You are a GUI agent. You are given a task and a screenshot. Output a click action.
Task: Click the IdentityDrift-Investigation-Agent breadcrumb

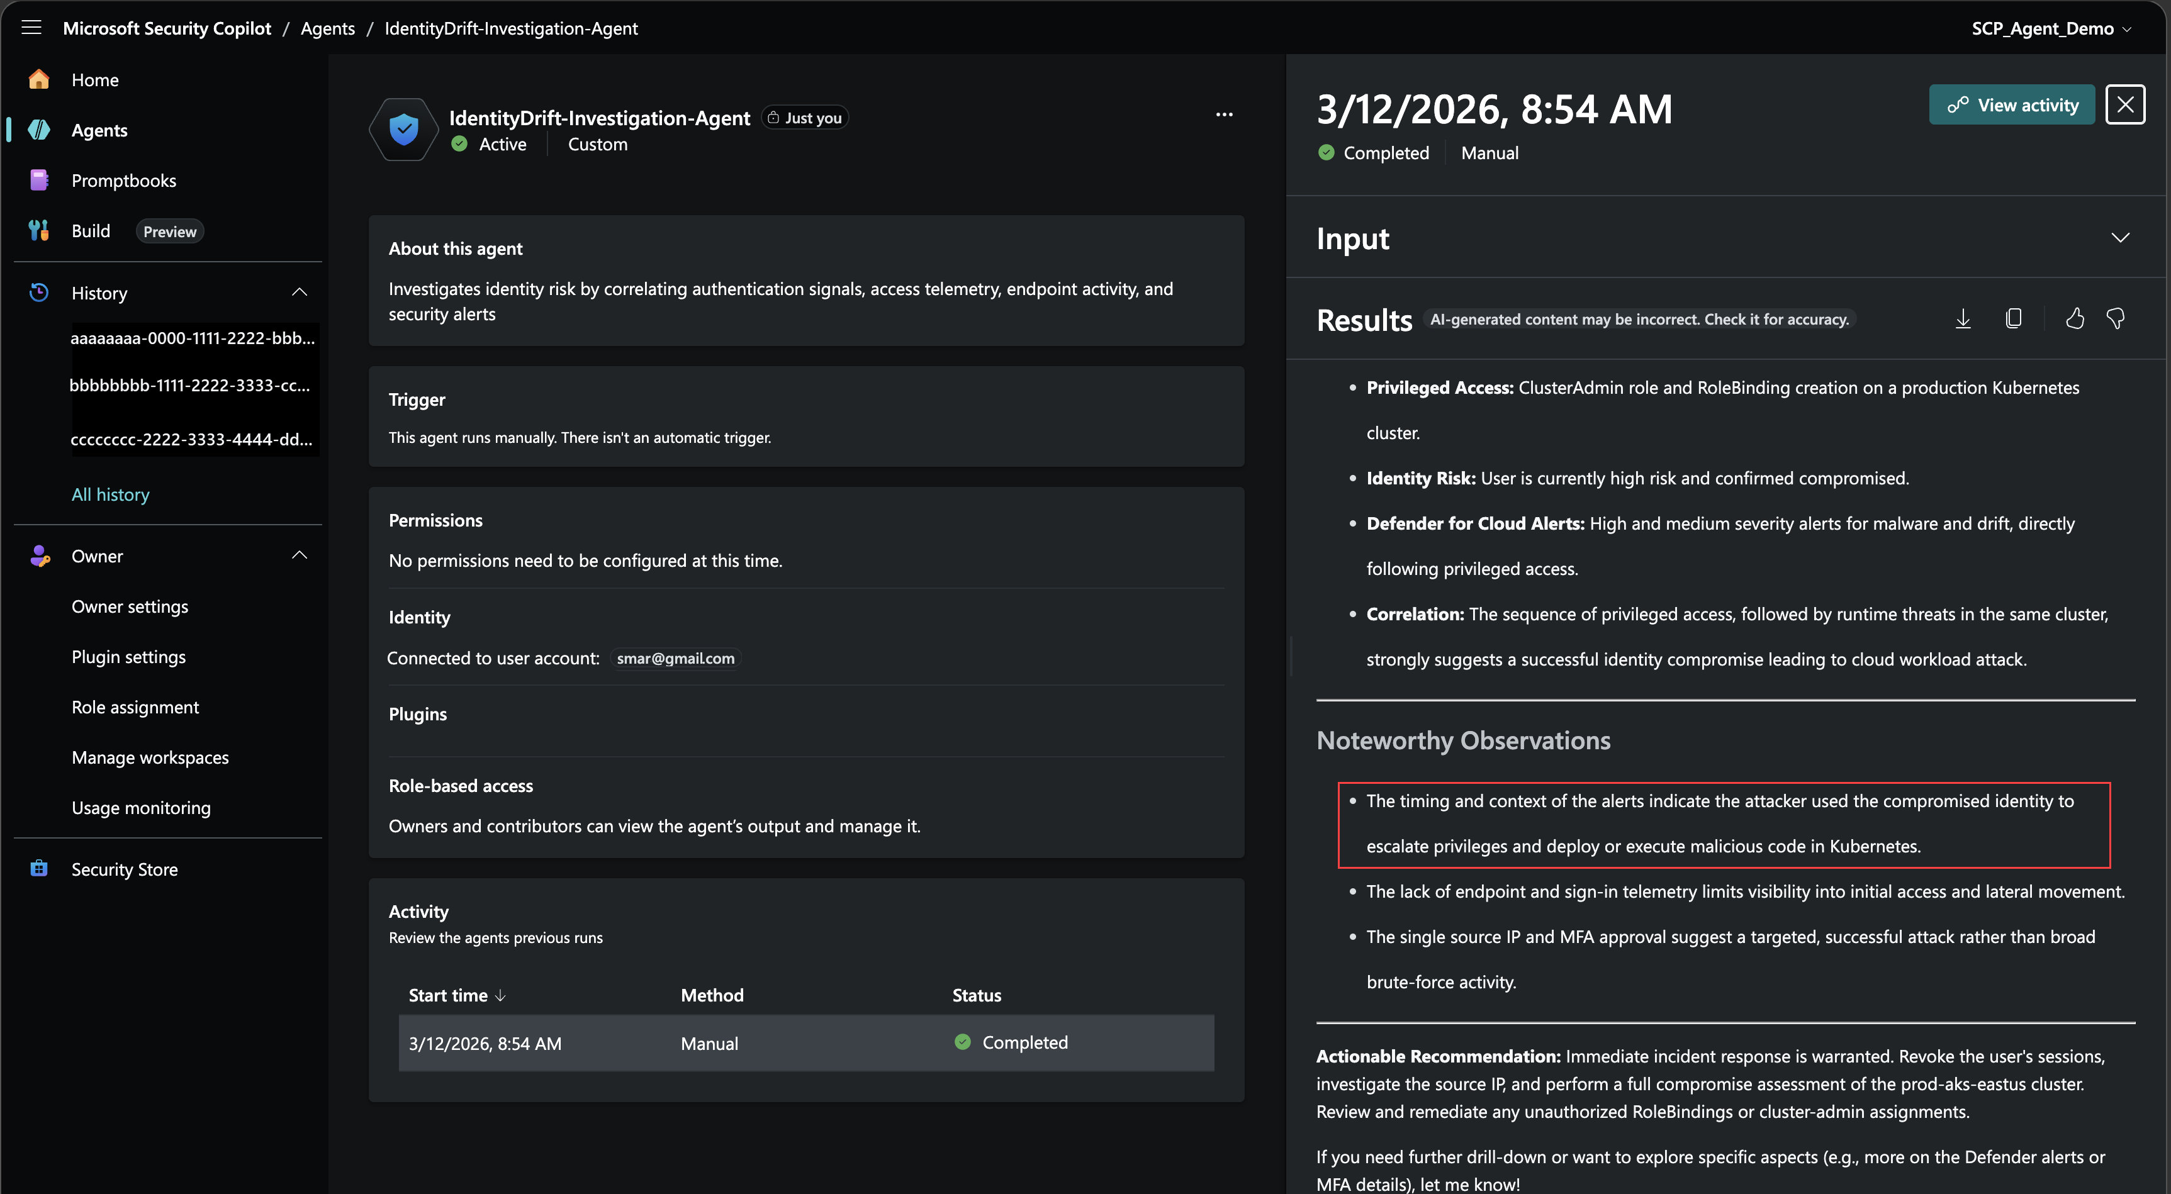click(511, 28)
